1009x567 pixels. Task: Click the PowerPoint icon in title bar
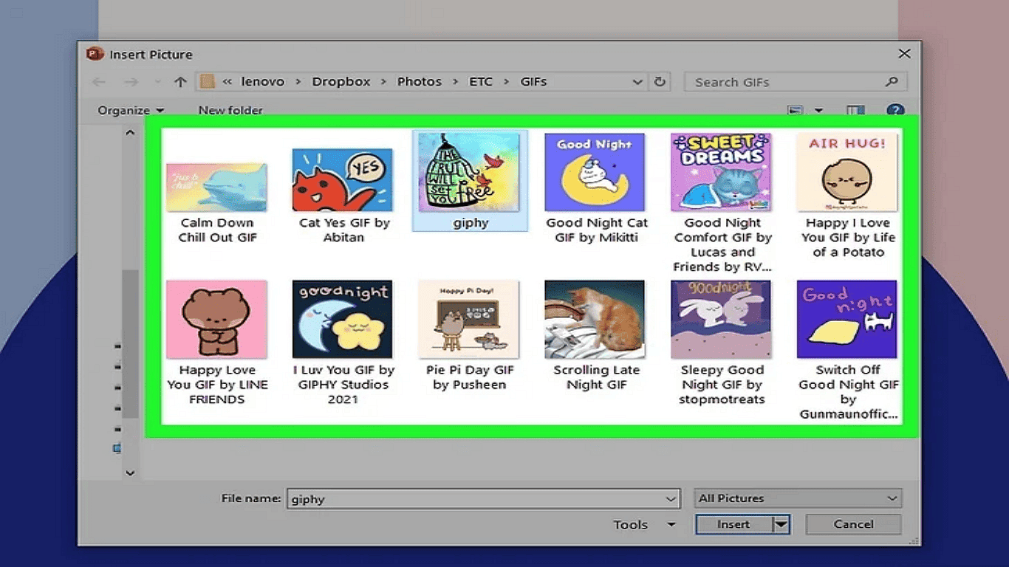pyautogui.click(x=94, y=54)
